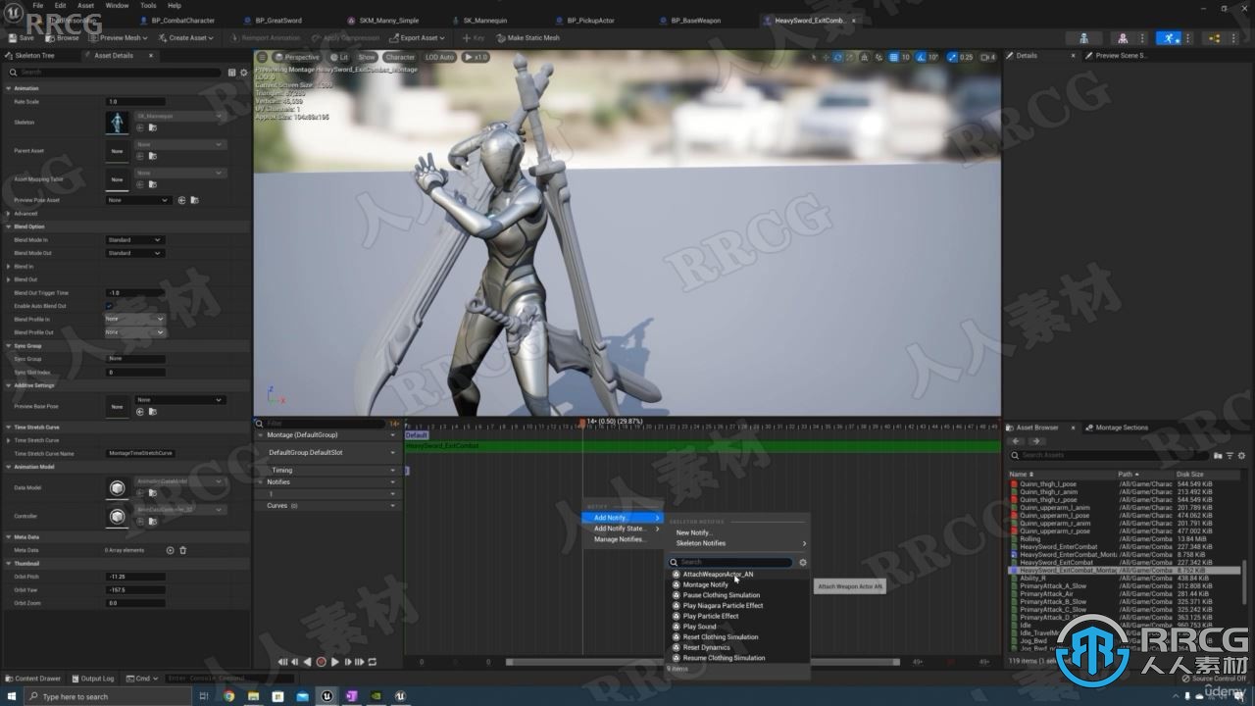1255x706 pixels.
Task: Click the Character viewport button
Action: tap(400, 57)
